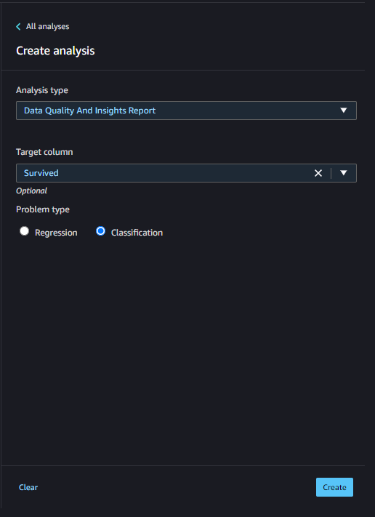Click the Regression option label
Screen dimensions: 375x517
pyautogui.click(x=56, y=233)
